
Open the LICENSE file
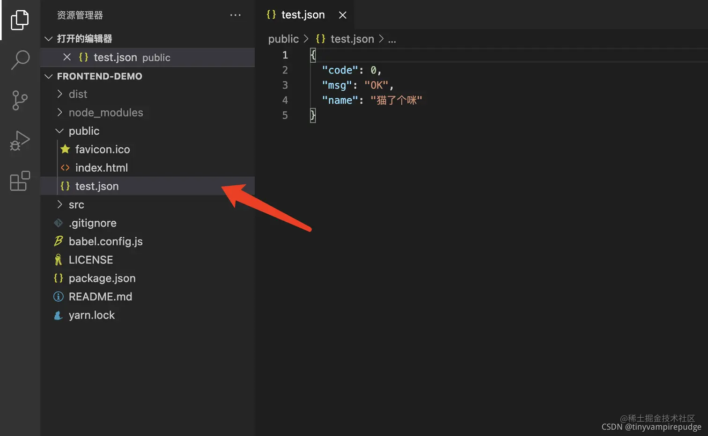(91, 260)
